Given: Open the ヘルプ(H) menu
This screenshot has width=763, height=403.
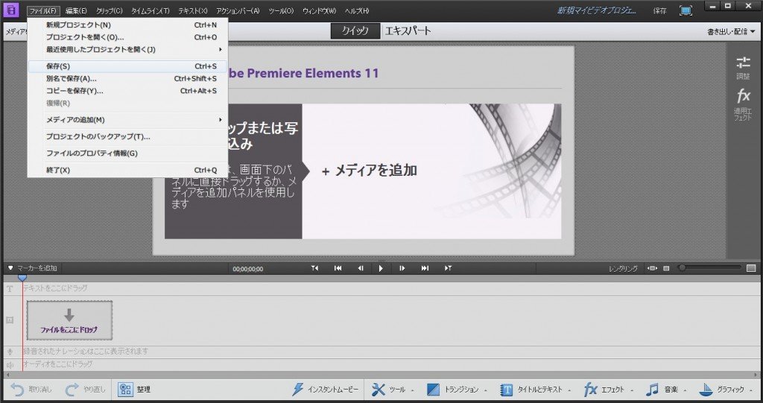Looking at the screenshot, I should coord(357,10).
